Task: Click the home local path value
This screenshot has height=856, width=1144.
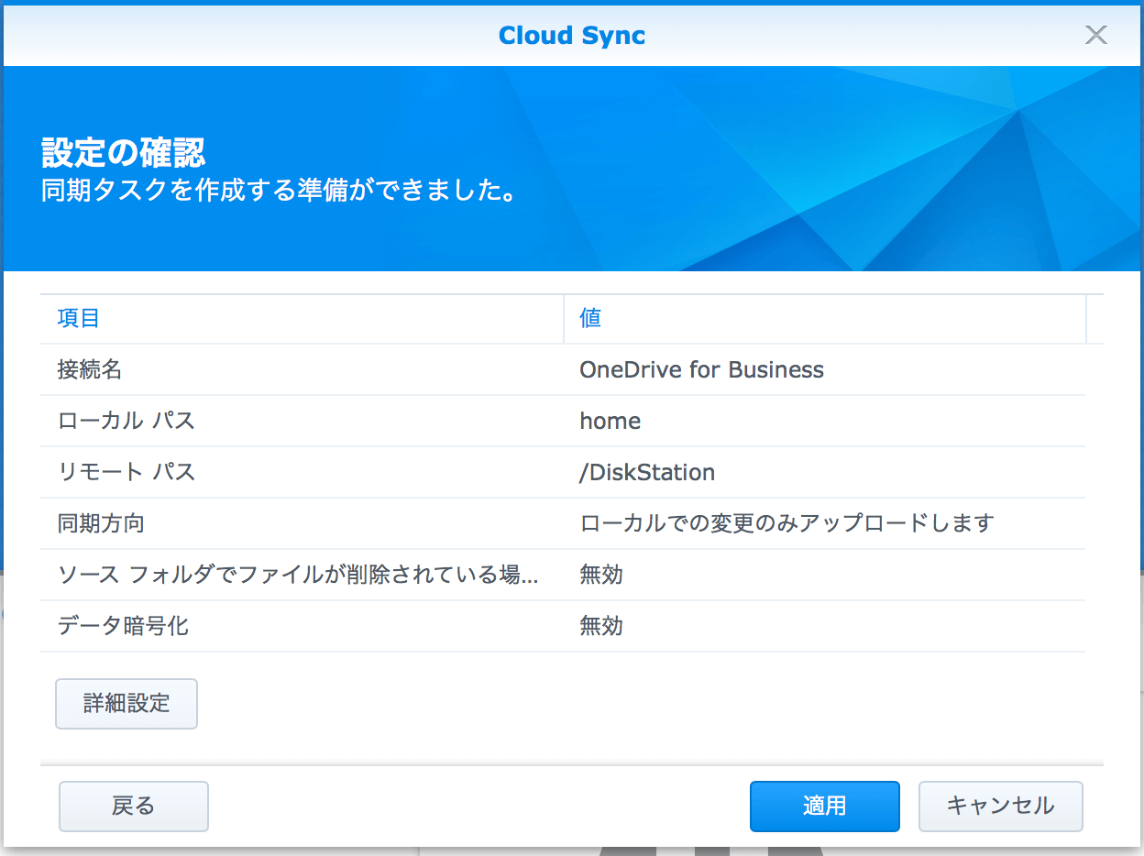Action: [610, 422]
